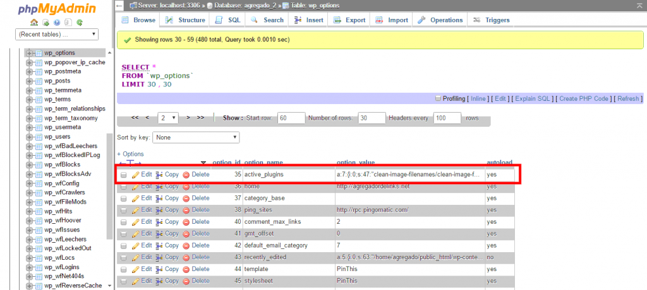This screenshot has height=290, width=647.
Task: Enable the Profiling checkbox
Action: point(438,99)
